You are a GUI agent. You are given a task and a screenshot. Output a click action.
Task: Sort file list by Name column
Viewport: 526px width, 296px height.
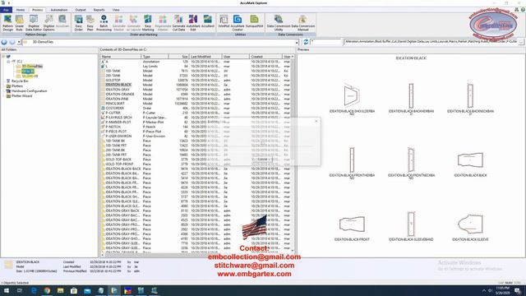121,57
